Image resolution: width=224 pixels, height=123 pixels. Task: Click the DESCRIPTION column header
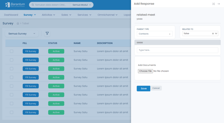[105, 43]
